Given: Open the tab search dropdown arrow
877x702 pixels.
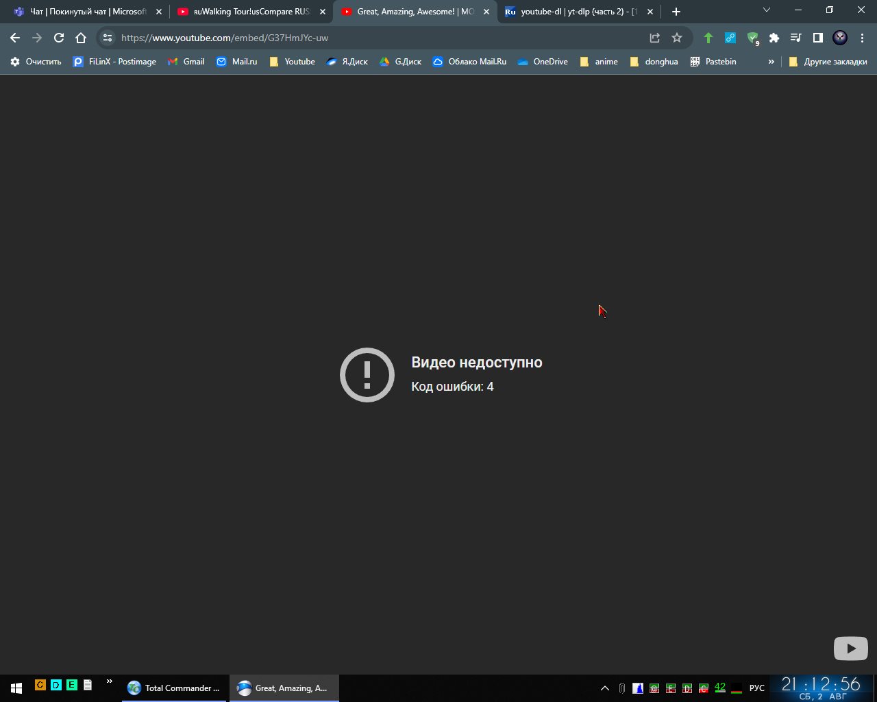Looking at the screenshot, I should [x=767, y=10].
